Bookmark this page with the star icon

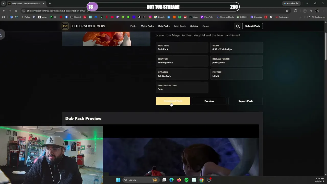click(x=287, y=11)
